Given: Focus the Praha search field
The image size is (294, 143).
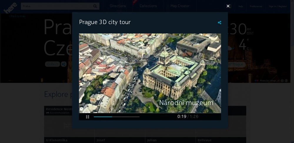Looking at the screenshot, I should click(x=56, y=6).
